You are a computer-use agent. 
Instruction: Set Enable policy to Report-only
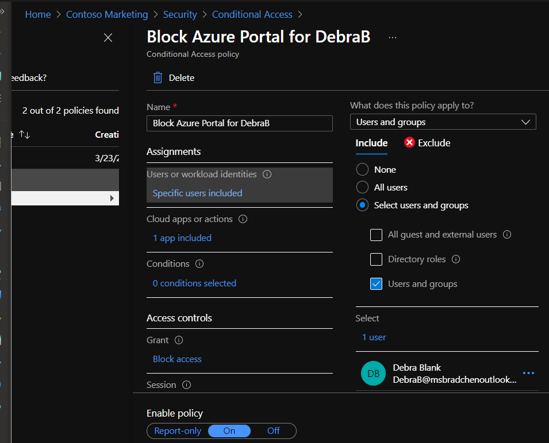click(x=178, y=431)
